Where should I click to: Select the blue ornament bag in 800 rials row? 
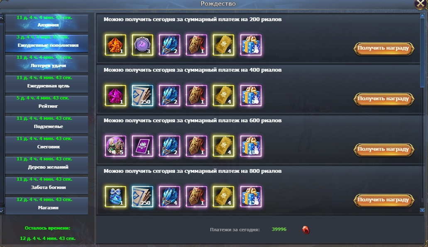(115, 196)
